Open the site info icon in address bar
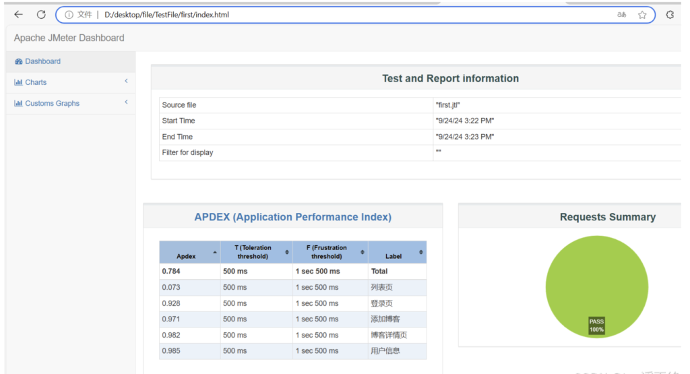Image resolution: width=690 pixels, height=374 pixels. [x=69, y=15]
